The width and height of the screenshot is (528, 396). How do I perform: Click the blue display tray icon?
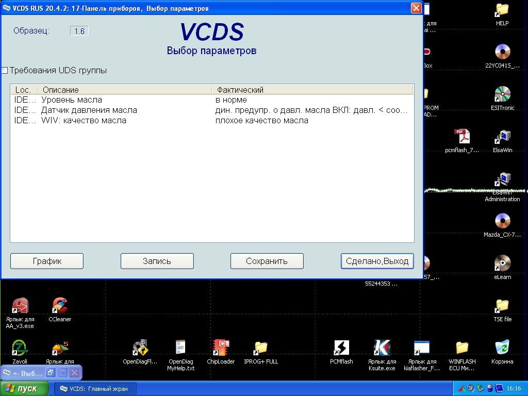tap(499, 388)
